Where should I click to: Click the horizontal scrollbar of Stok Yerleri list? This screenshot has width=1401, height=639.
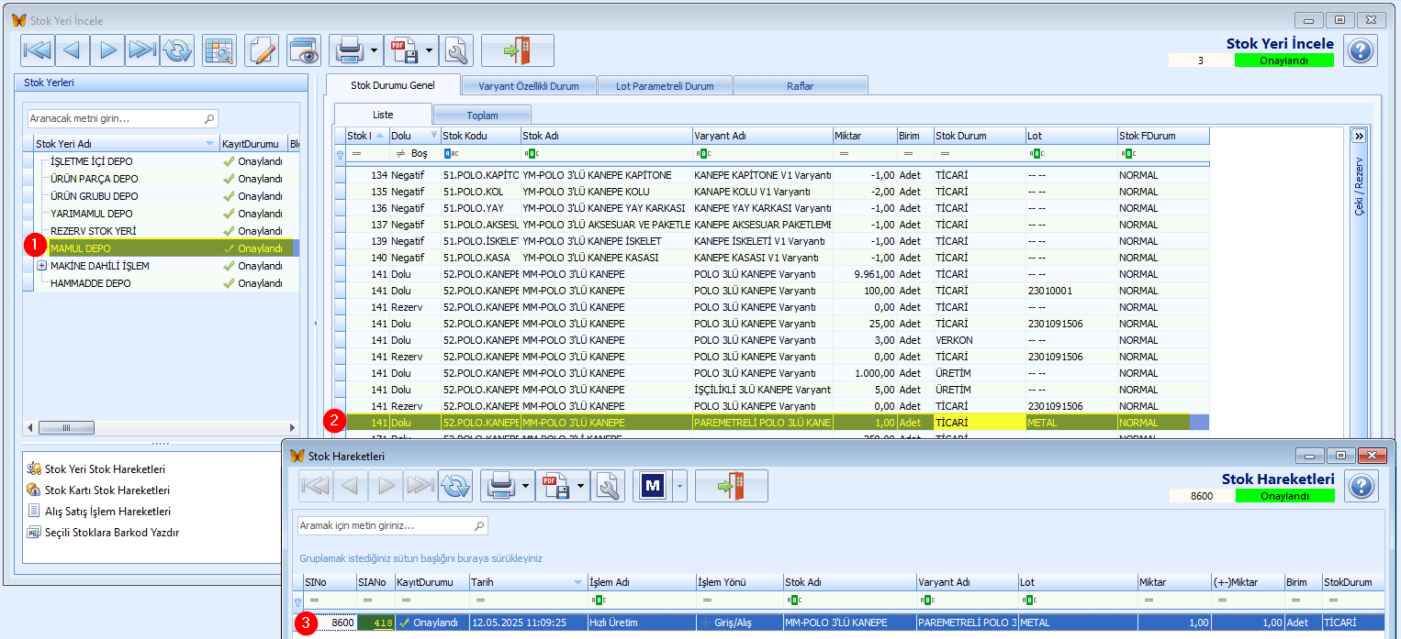click(x=161, y=428)
